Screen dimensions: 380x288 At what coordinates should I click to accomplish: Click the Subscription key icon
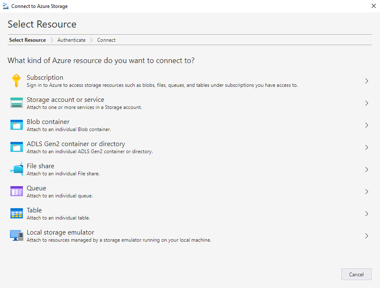click(x=17, y=81)
